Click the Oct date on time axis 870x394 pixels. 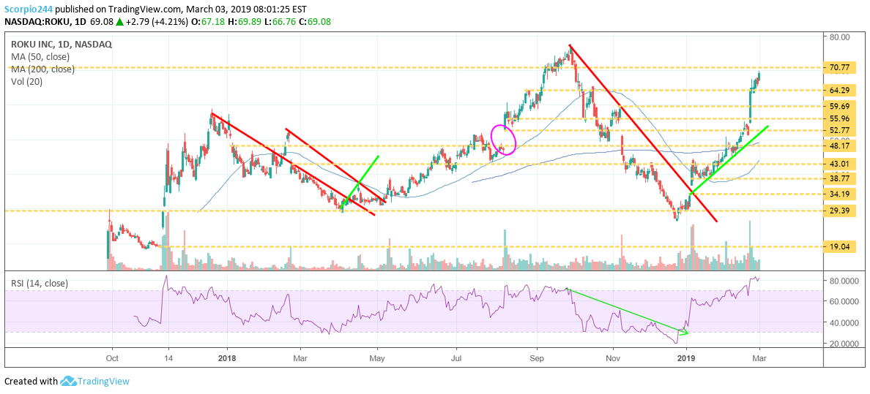pos(112,358)
